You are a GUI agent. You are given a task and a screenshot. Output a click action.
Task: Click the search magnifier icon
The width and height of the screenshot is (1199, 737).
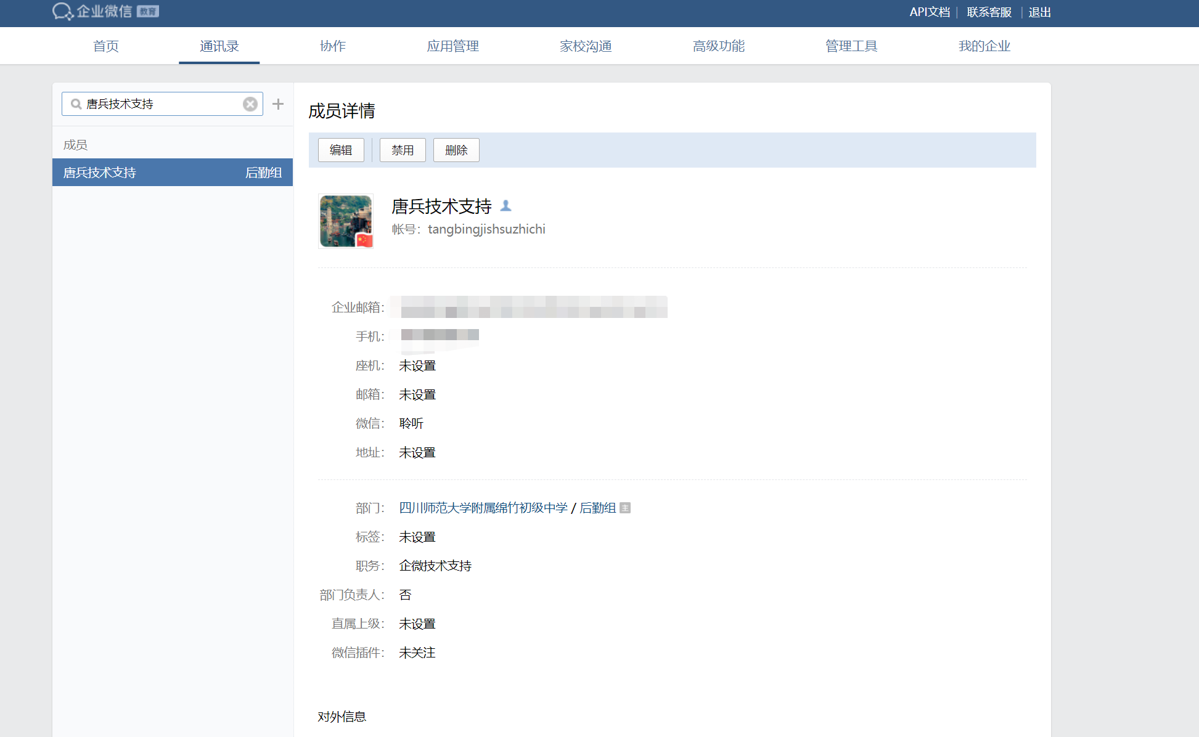click(x=75, y=104)
